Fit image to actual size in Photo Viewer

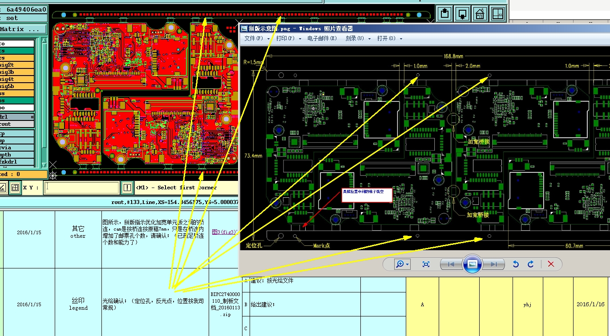[426, 264]
